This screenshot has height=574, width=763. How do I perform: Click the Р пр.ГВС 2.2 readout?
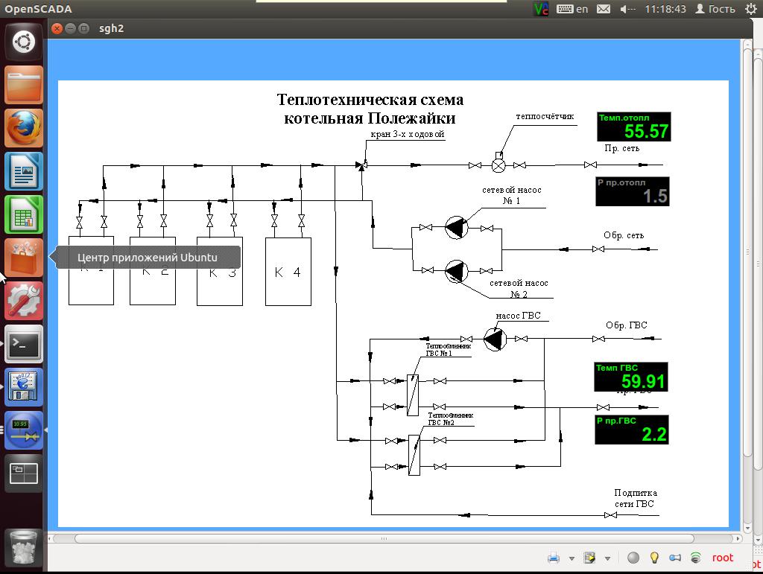631,430
